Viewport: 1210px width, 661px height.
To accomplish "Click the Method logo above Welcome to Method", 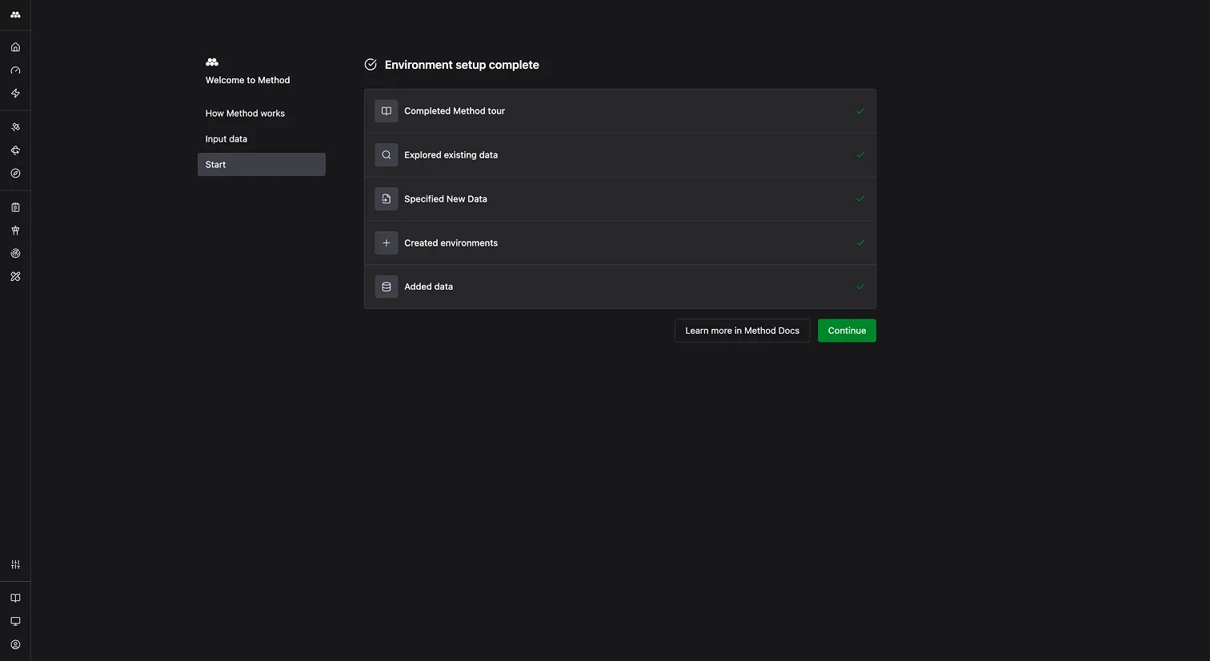I will click(x=212, y=62).
